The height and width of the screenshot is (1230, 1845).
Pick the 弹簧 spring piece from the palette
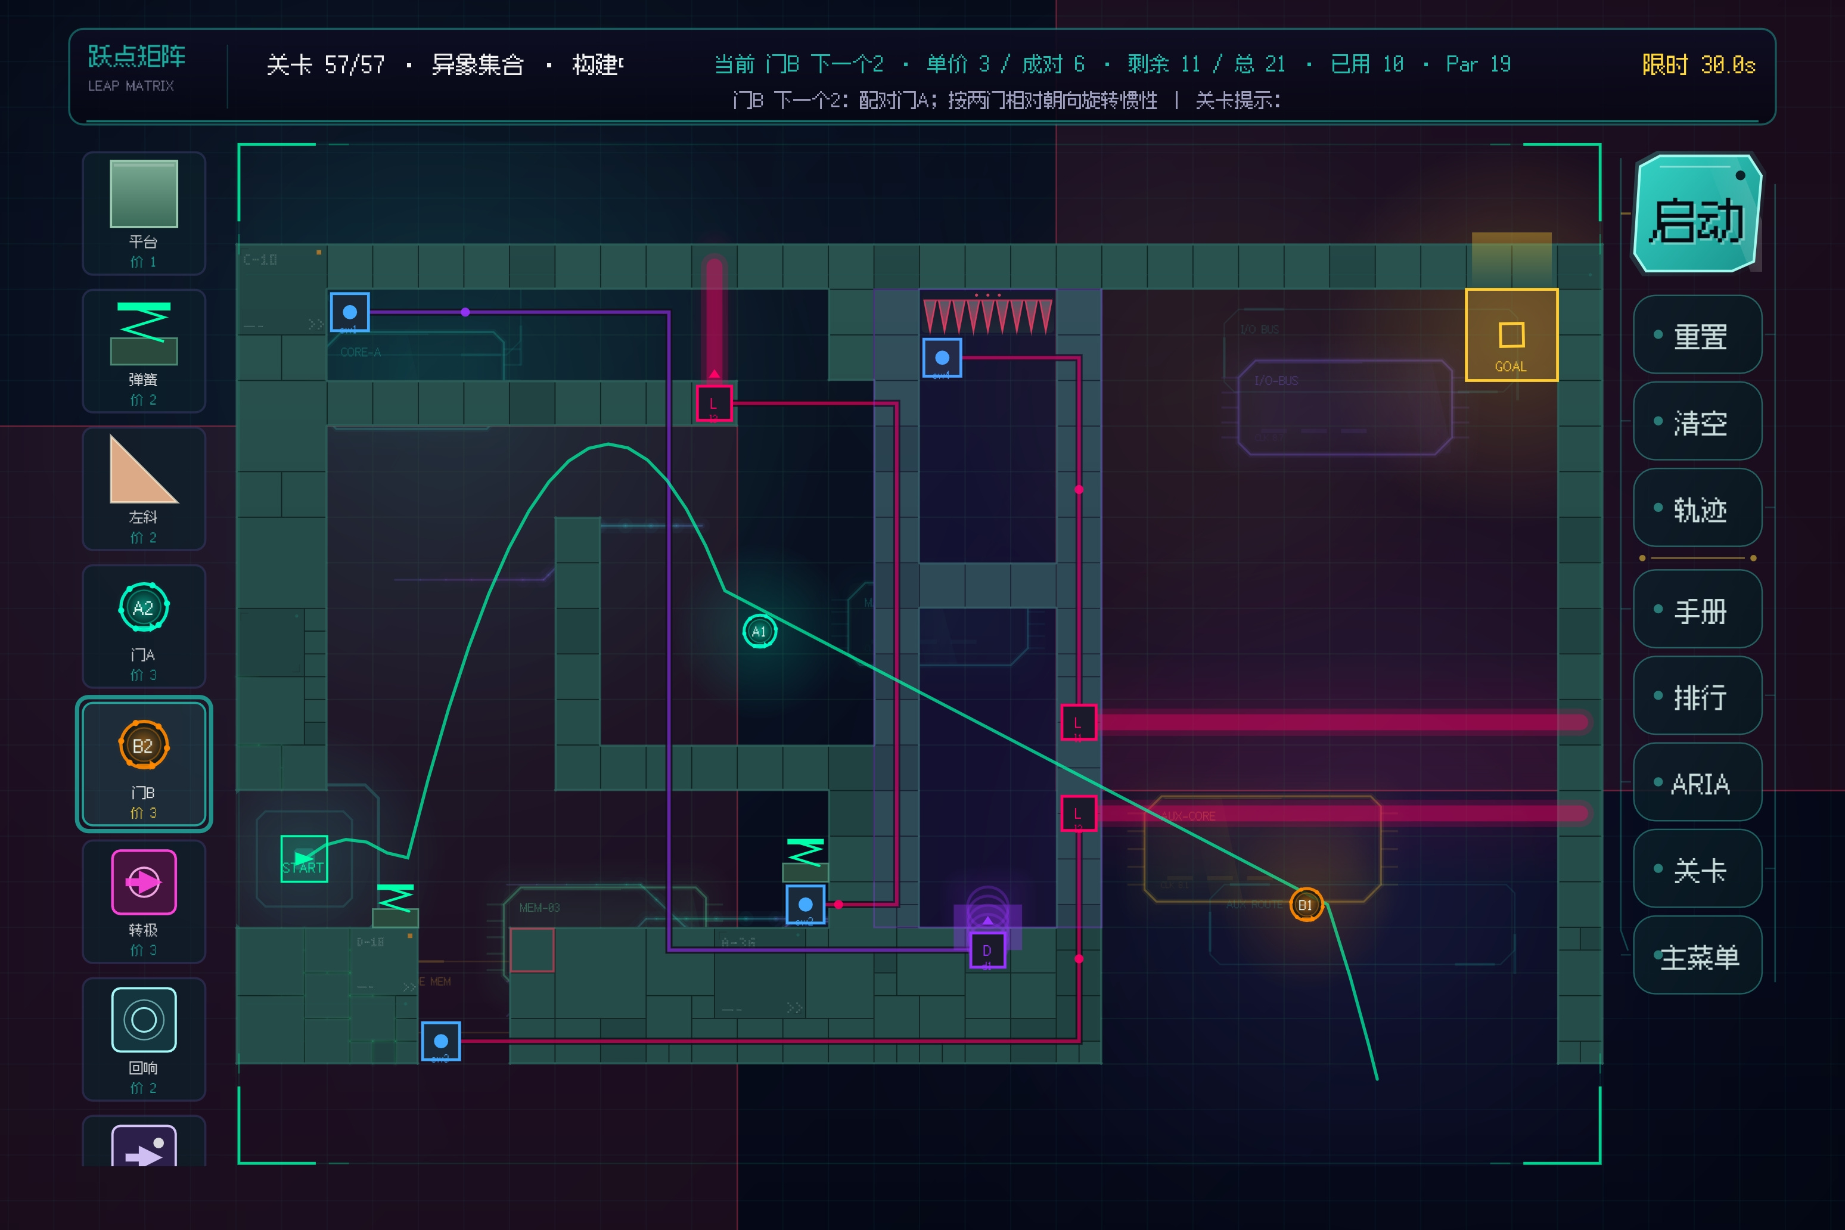coord(144,350)
